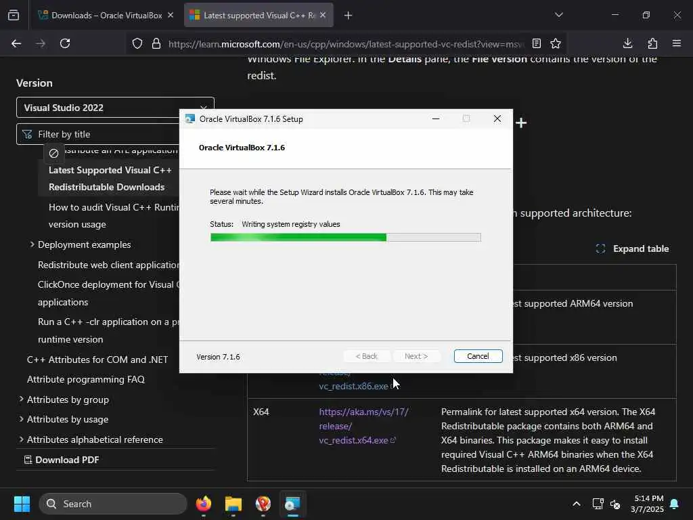Click the taskbar Search box
693x520 pixels.
(x=113, y=504)
